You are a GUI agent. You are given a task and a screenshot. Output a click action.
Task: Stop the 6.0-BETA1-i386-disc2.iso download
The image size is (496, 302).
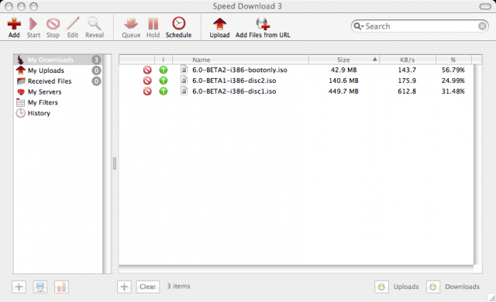(x=147, y=81)
